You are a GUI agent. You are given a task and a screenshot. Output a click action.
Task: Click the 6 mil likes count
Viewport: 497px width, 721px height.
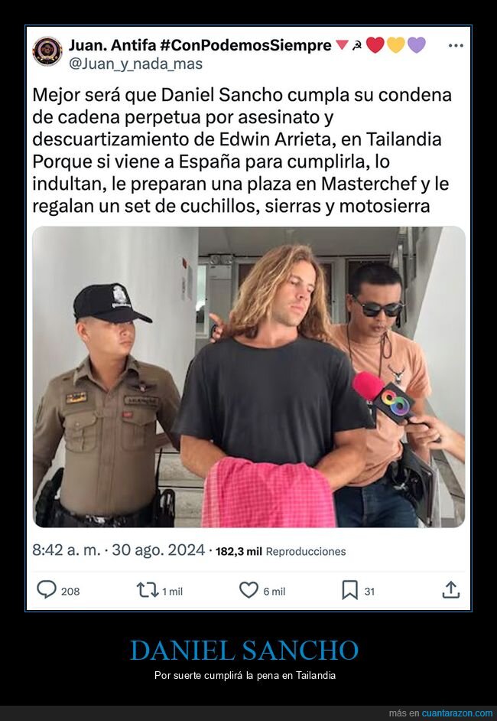(x=274, y=592)
